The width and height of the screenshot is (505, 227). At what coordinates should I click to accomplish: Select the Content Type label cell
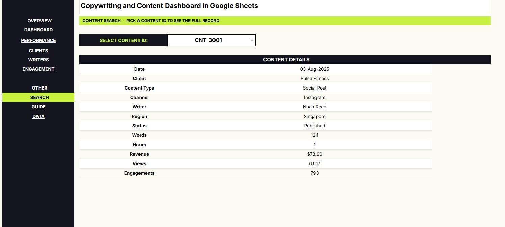click(x=139, y=88)
